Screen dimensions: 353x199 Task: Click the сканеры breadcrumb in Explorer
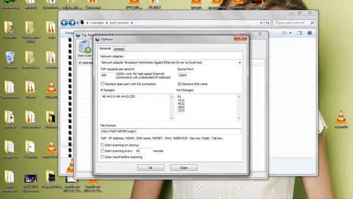click(x=97, y=23)
